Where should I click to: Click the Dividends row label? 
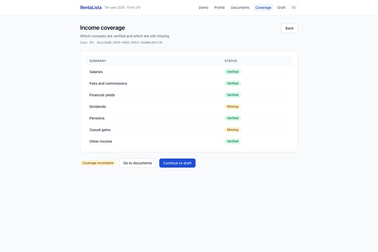point(98,107)
